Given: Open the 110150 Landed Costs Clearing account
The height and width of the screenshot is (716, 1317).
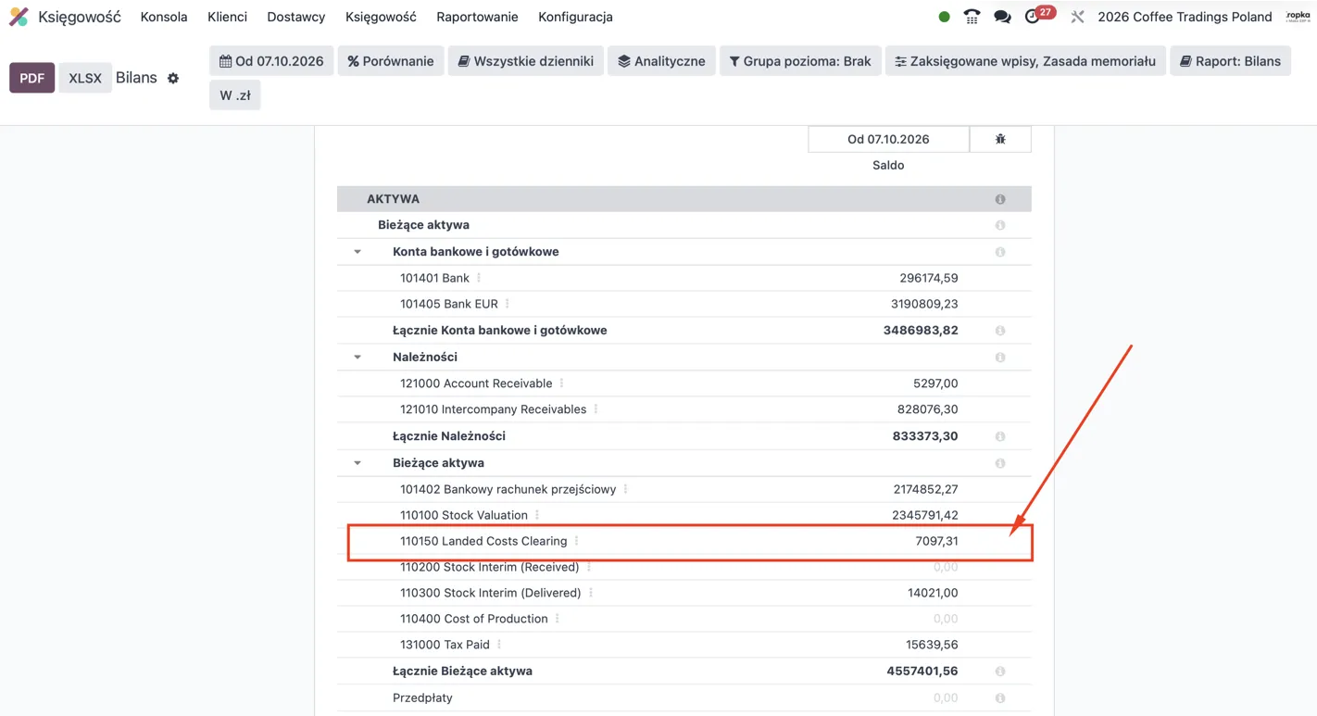Looking at the screenshot, I should click(483, 541).
